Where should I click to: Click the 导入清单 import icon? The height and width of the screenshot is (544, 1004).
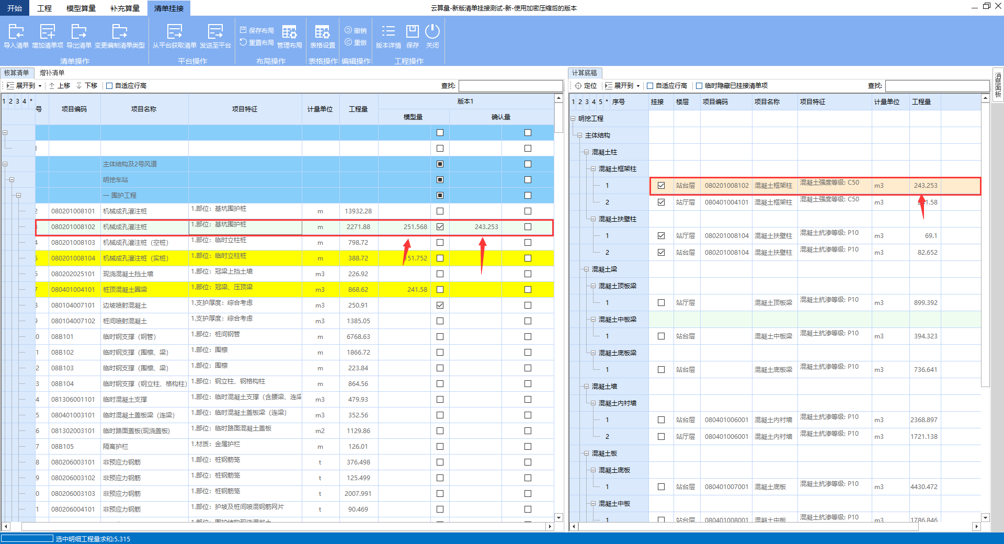click(x=16, y=31)
